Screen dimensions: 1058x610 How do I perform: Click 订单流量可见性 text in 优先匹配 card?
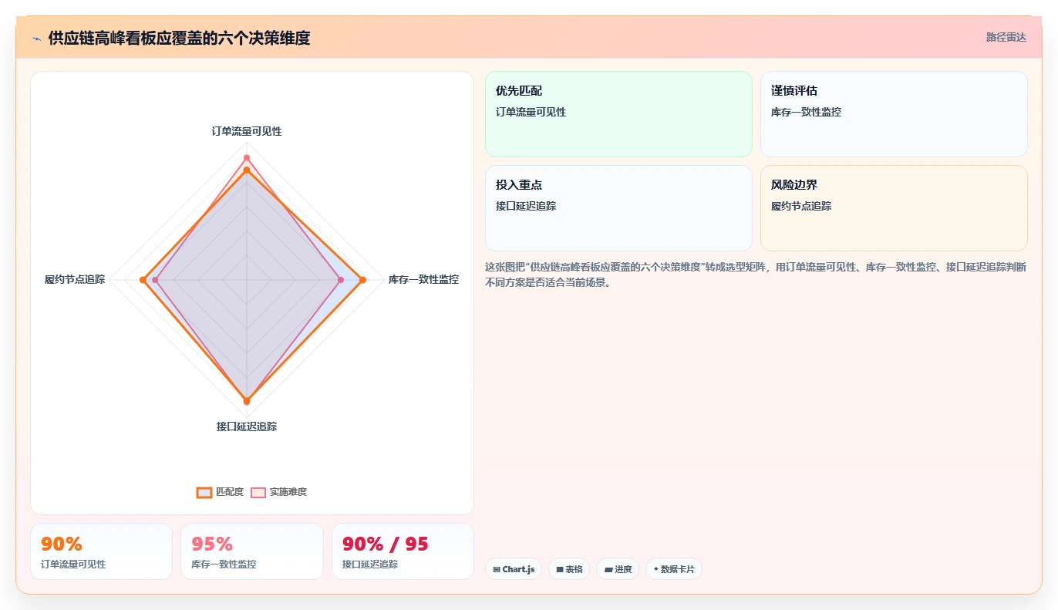coord(531,112)
